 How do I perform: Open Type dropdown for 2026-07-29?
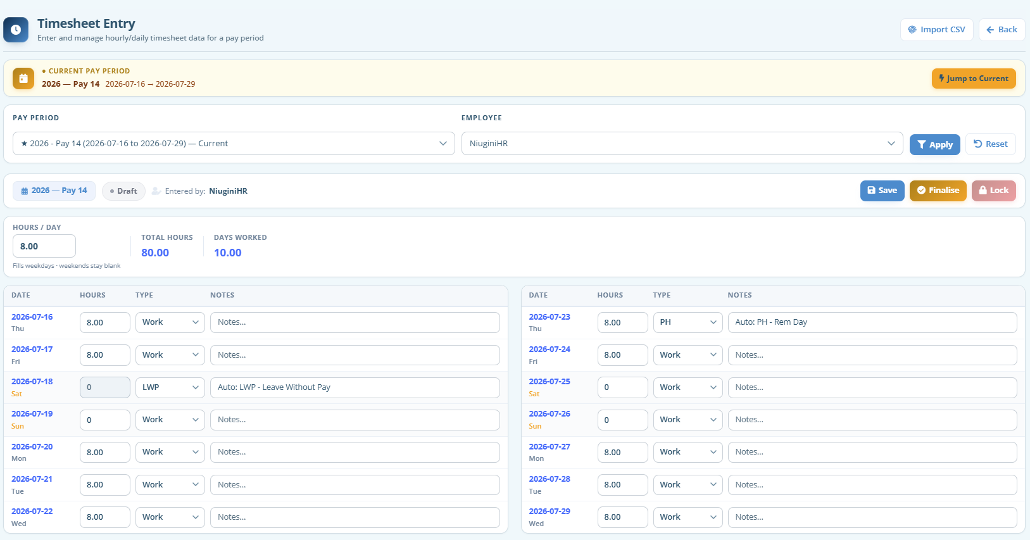coord(688,517)
